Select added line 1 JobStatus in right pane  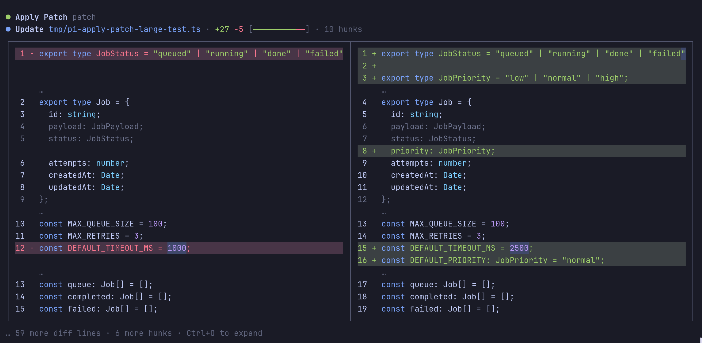(521, 54)
